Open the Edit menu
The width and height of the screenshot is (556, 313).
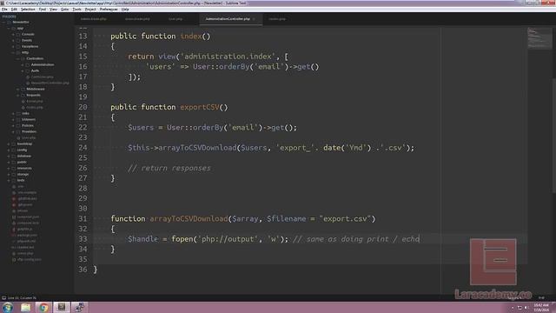[14, 10]
